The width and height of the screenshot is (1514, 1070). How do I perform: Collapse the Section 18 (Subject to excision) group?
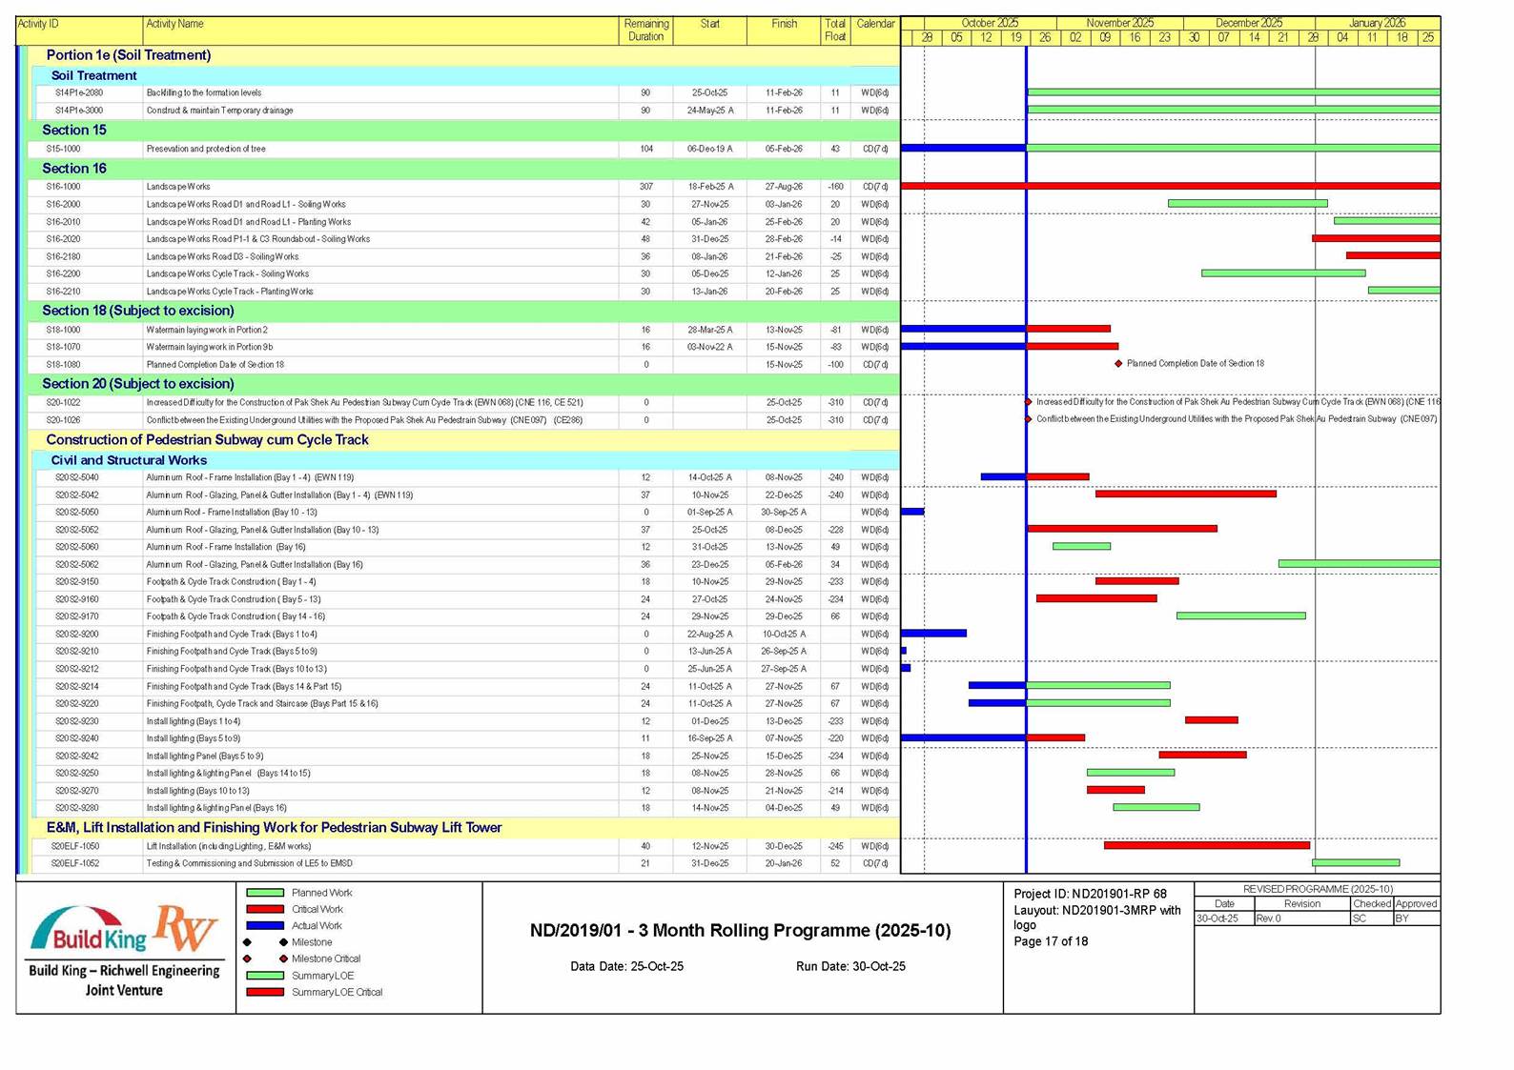tap(137, 311)
